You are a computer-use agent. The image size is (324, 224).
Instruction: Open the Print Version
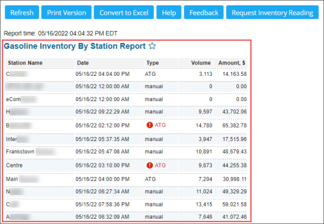[x=67, y=12]
